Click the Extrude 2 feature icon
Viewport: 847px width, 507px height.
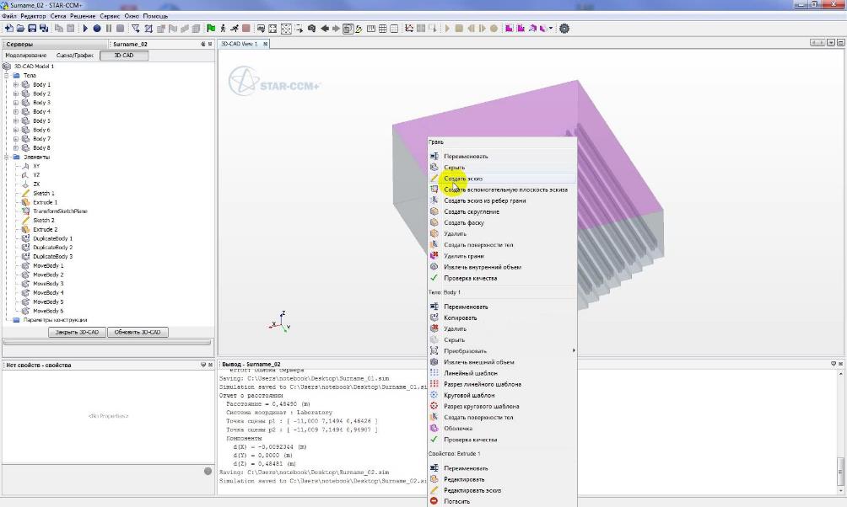[x=25, y=229]
